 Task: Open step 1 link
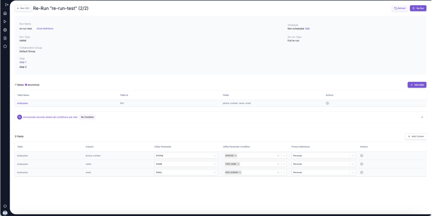[23, 62]
